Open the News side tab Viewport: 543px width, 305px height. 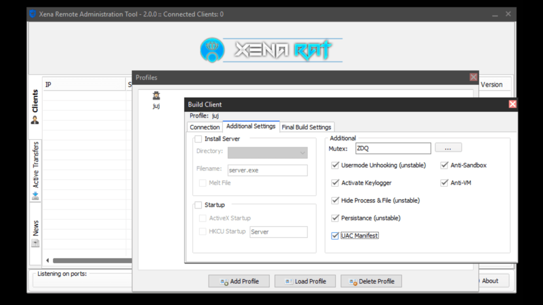point(36,234)
